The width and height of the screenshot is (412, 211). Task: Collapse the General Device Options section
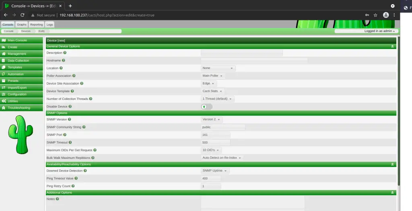(392, 47)
